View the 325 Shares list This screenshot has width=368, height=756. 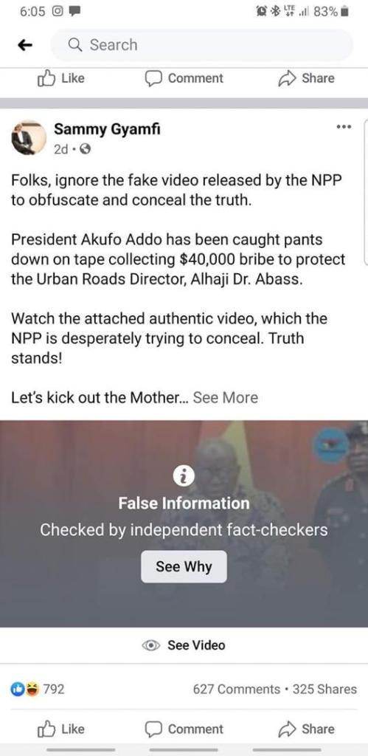[324, 690]
